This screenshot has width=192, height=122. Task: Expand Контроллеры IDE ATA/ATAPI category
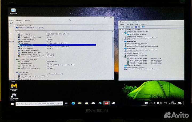coord(123,43)
